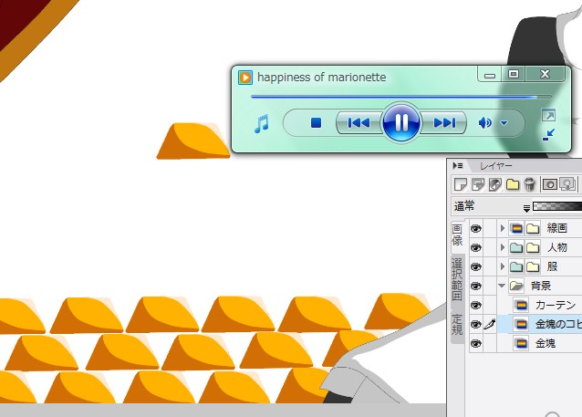The height and width of the screenshot is (417, 582).
Task: Create a new vector layer icon
Action: tap(477, 184)
